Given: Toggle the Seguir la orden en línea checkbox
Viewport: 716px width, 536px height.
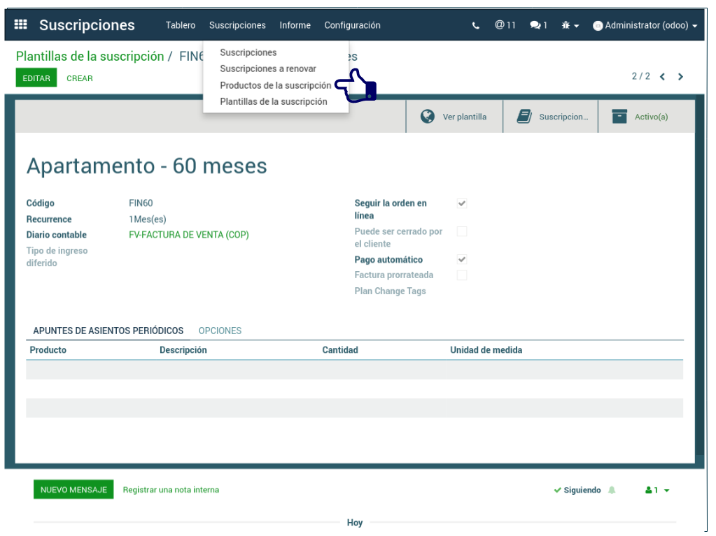Looking at the screenshot, I should (x=462, y=203).
